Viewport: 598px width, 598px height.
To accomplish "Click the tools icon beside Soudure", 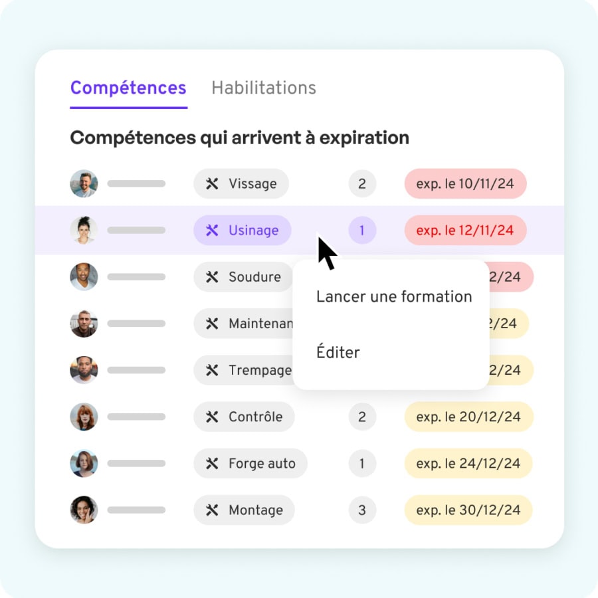I will pos(212,277).
